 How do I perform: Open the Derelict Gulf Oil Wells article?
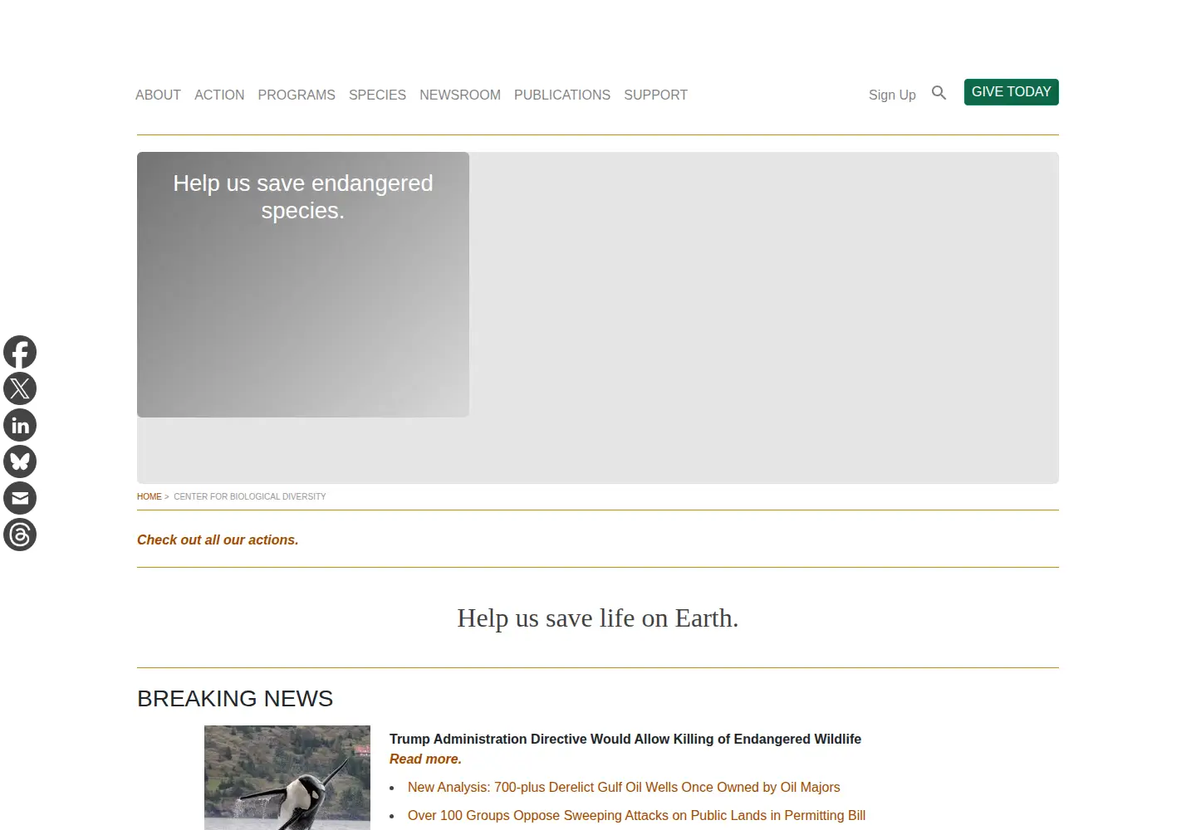pyautogui.click(x=624, y=787)
